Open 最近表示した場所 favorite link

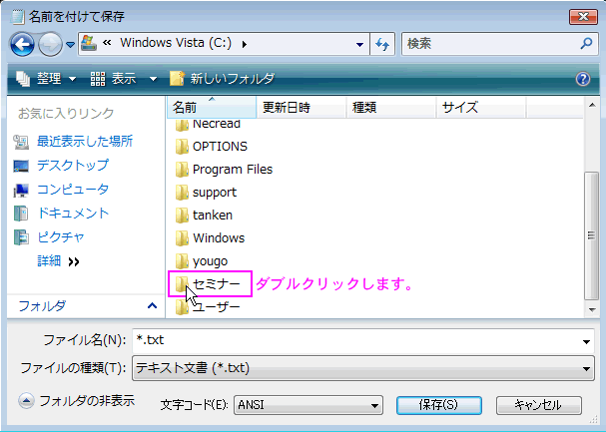(x=85, y=142)
